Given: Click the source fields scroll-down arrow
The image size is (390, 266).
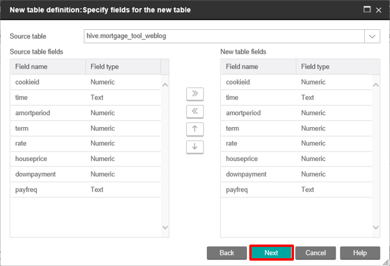Looking at the screenshot, I should pyautogui.click(x=165, y=227).
